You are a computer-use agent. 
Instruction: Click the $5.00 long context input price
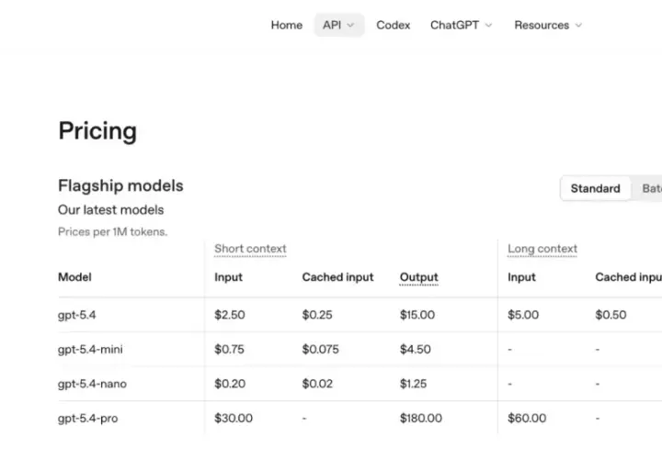pyautogui.click(x=523, y=315)
